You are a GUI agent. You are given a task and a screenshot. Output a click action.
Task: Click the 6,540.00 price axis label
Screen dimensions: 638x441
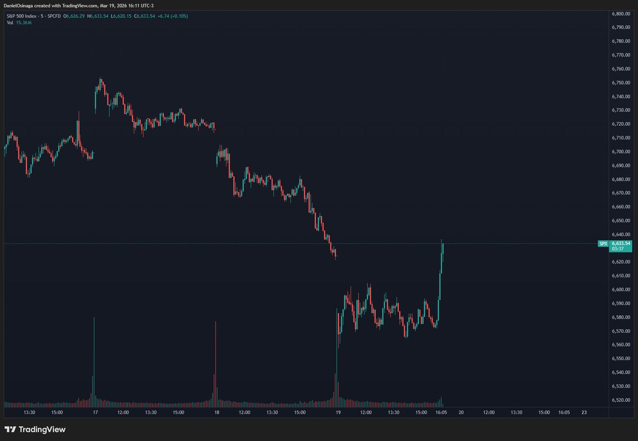coord(621,373)
